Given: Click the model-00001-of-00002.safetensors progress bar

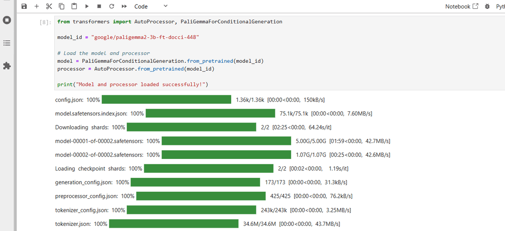Looking at the screenshot, I should [226, 141].
